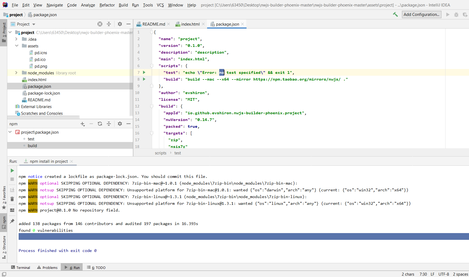This screenshot has height=277, width=469.
Task: Collapse project\package.json in npm panel
Action: tap(10, 132)
